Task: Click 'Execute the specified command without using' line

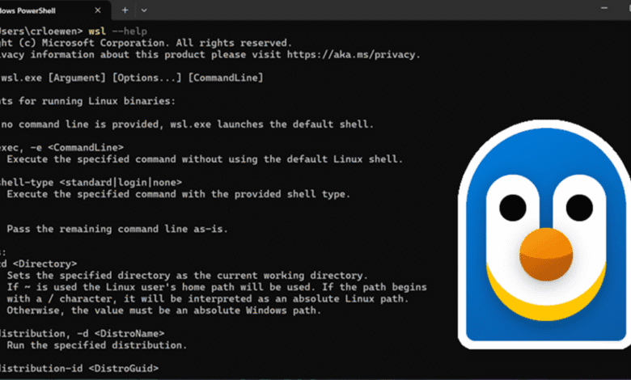Action: point(205,159)
